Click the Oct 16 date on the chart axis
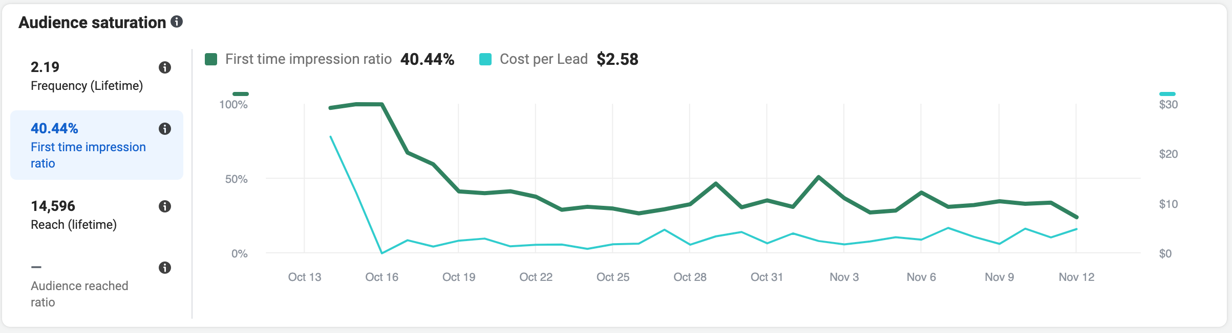Viewport: 1232px width, 333px height. [381, 277]
